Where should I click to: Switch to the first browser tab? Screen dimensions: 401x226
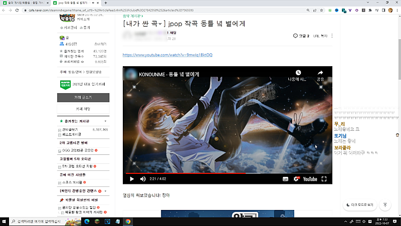(25, 3)
